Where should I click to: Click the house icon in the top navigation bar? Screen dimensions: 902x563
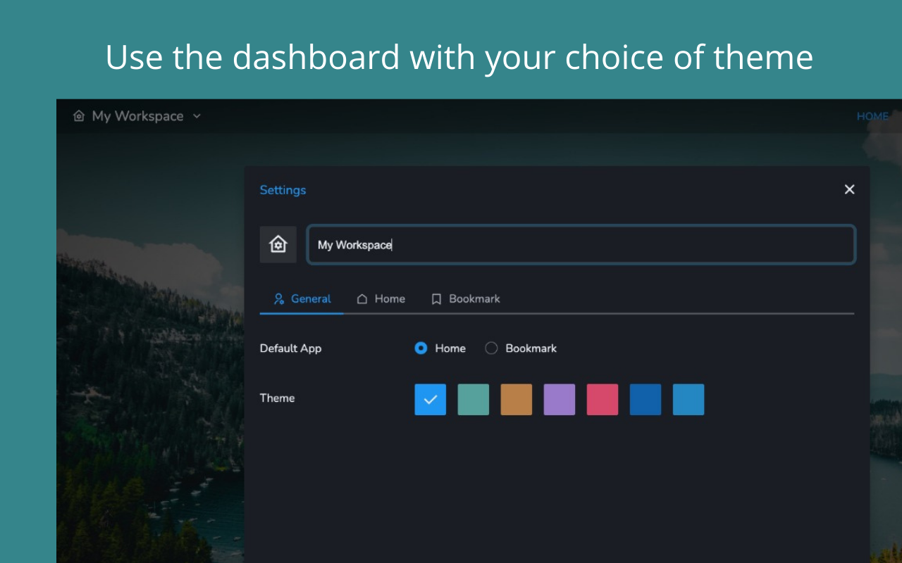click(x=79, y=116)
